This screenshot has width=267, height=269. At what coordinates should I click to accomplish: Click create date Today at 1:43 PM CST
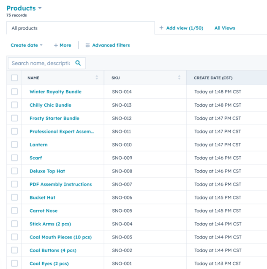(218, 263)
